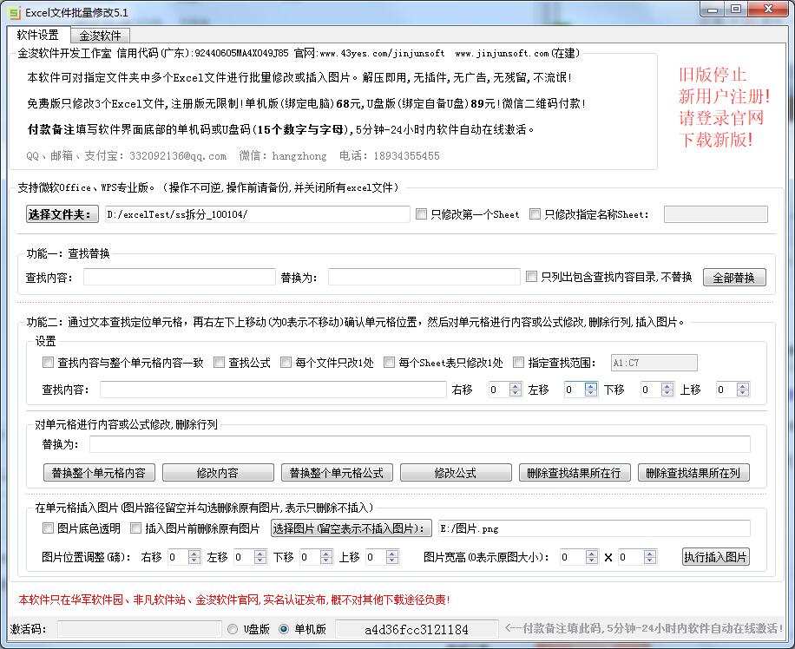Click 功能二 查找内容 text field
The width and height of the screenshot is (795, 649).
[x=273, y=390]
